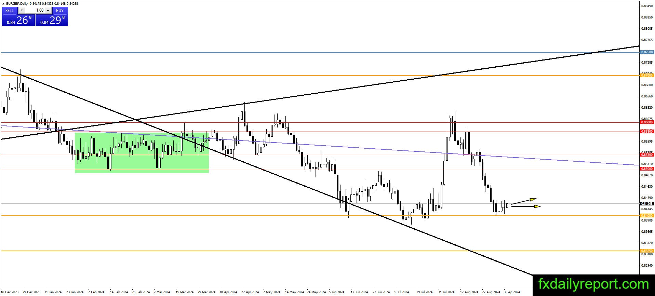Click the 29 Dec 2023 date label
655x296 pixels.
pyautogui.click(x=31, y=292)
